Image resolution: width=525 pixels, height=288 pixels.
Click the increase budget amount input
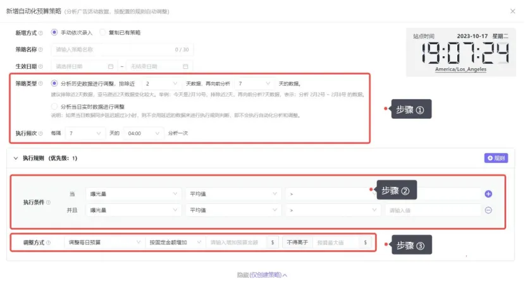click(236, 243)
